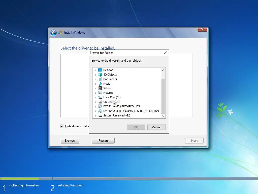The height and width of the screenshot is (194, 258).
Task: Click the Pictures folder icon
Action: pos(100,93)
